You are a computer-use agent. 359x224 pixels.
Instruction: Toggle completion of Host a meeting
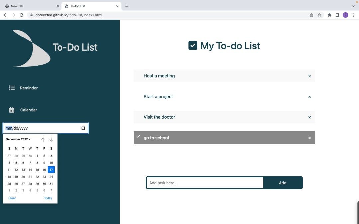click(159, 76)
